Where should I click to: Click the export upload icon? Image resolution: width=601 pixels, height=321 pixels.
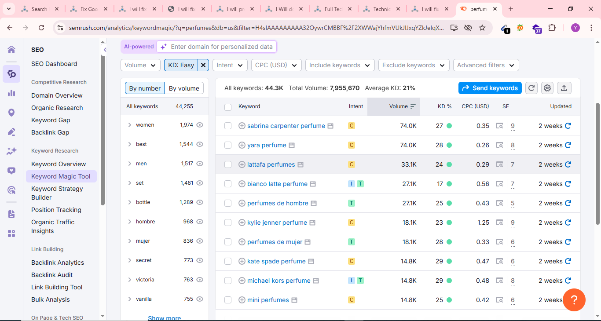[564, 88]
